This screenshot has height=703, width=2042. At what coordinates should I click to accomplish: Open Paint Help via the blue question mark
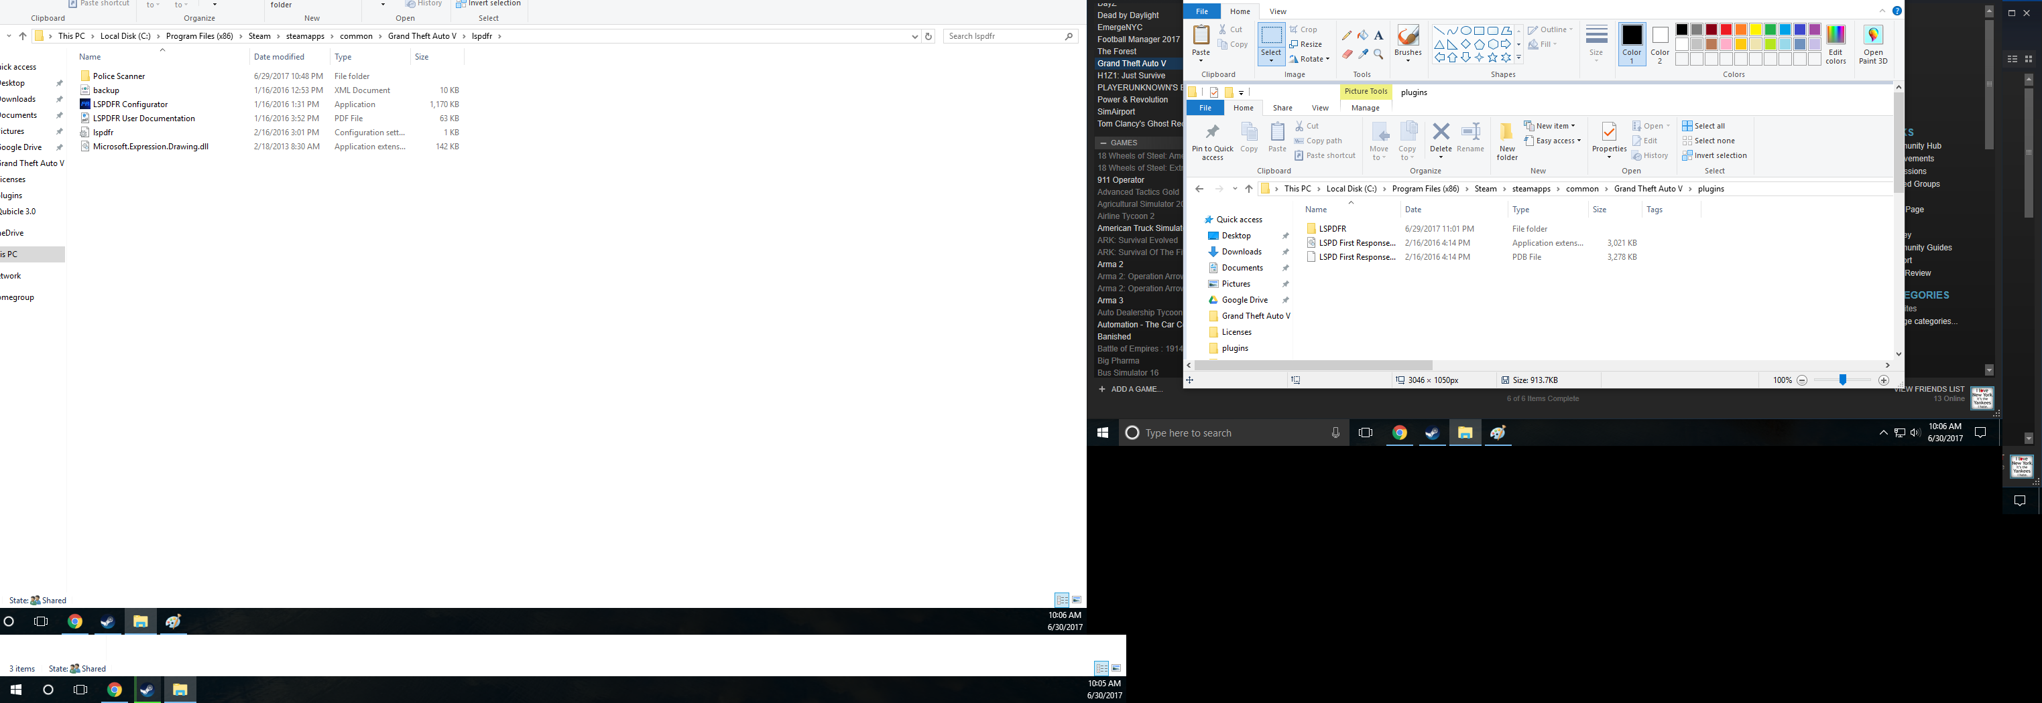click(1897, 11)
